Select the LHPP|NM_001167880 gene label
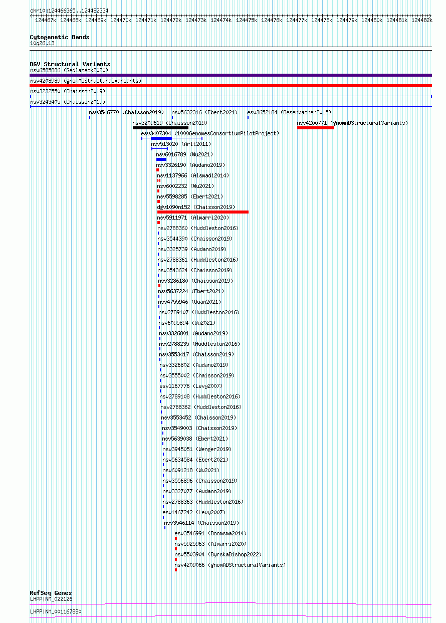 click(56, 611)
